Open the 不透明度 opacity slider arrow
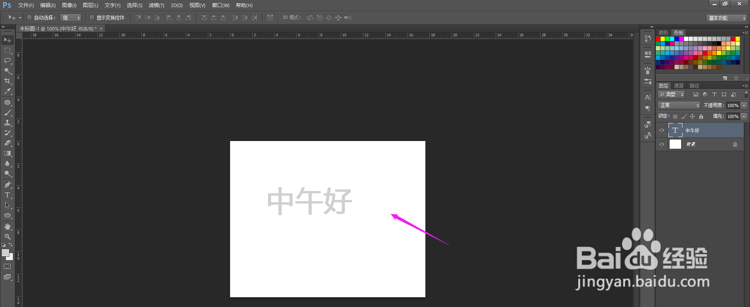Viewport: 750px width, 307px height. [x=744, y=105]
